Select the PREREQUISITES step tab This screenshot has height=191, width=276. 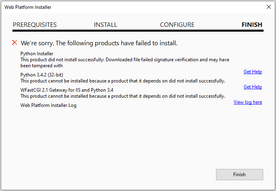[35, 25]
